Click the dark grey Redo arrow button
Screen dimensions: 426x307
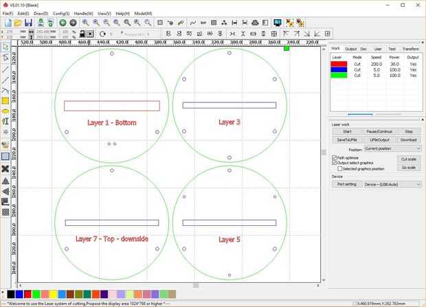(x=73, y=23)
